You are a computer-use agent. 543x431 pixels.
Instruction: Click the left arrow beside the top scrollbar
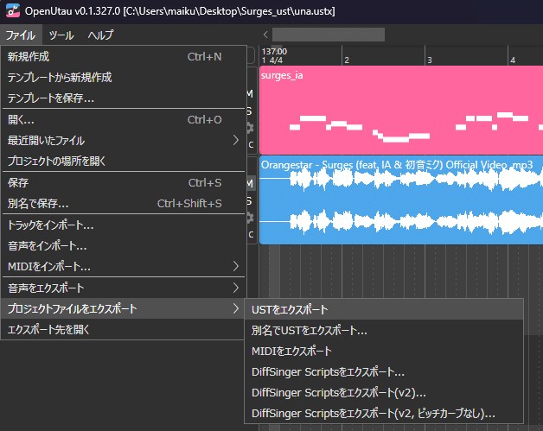click(265, 35)
